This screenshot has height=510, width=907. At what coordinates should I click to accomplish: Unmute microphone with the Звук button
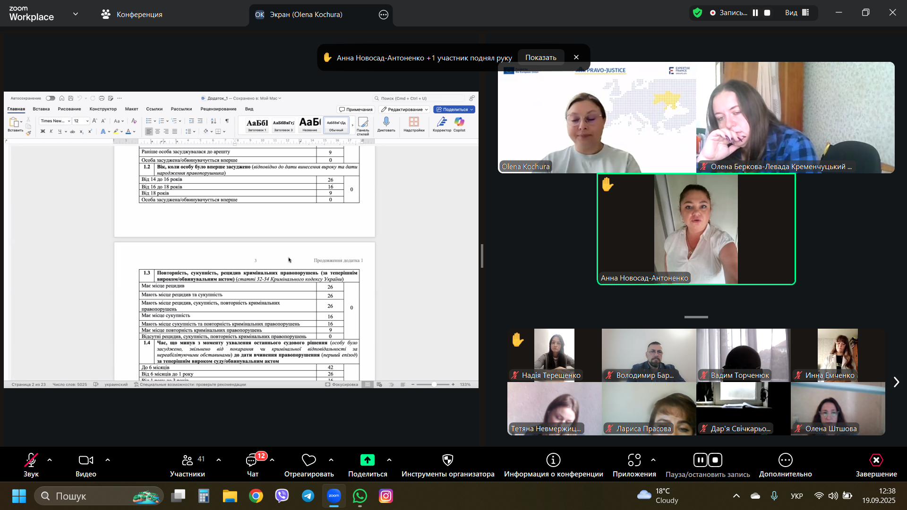pyautogui.click(x=31, y=460)
